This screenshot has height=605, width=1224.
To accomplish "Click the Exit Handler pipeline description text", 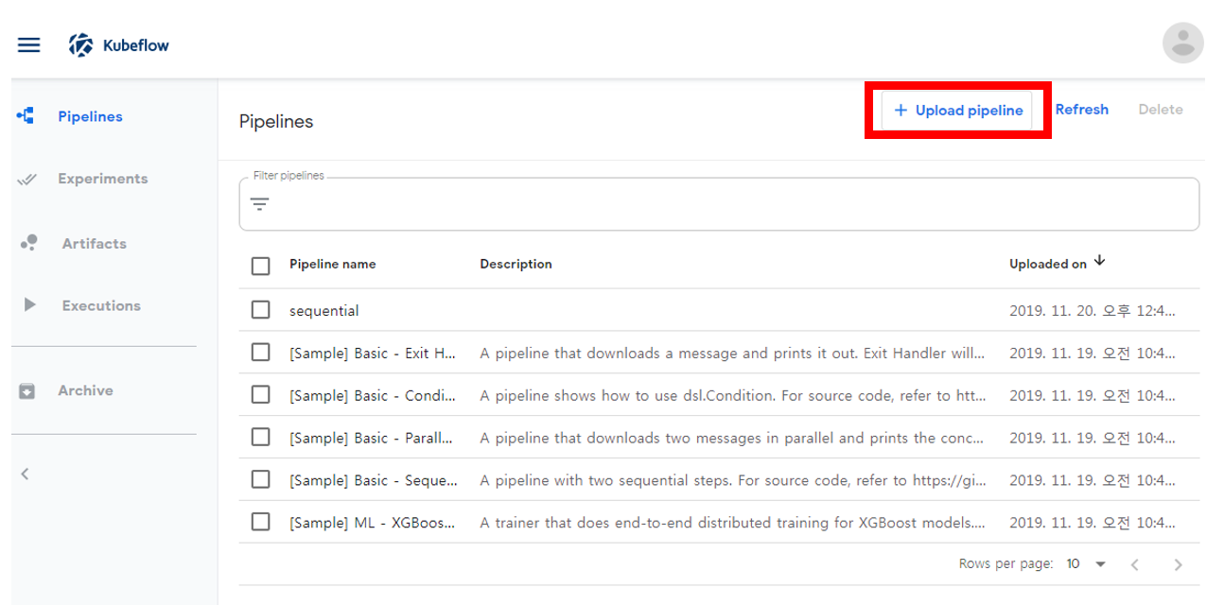I will [x=733, y=354].
